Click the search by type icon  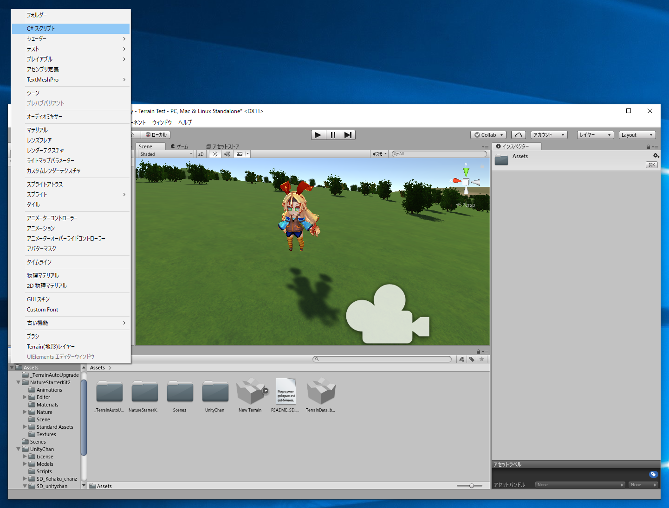click(x=462, y=359)
